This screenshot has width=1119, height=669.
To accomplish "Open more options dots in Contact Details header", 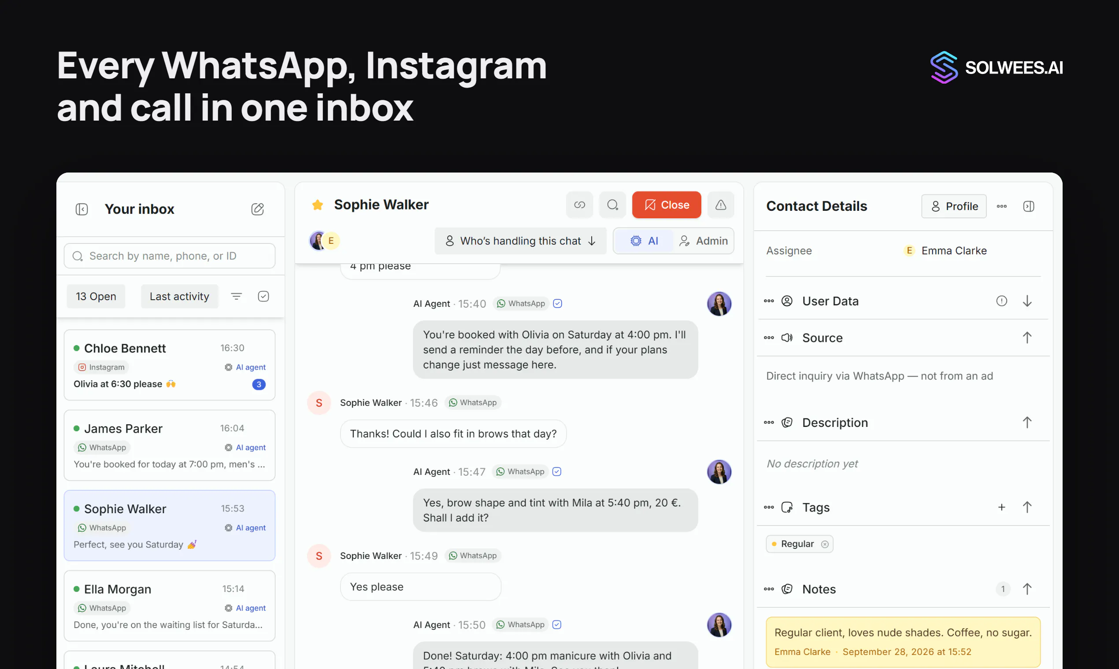I will 1002,206.
